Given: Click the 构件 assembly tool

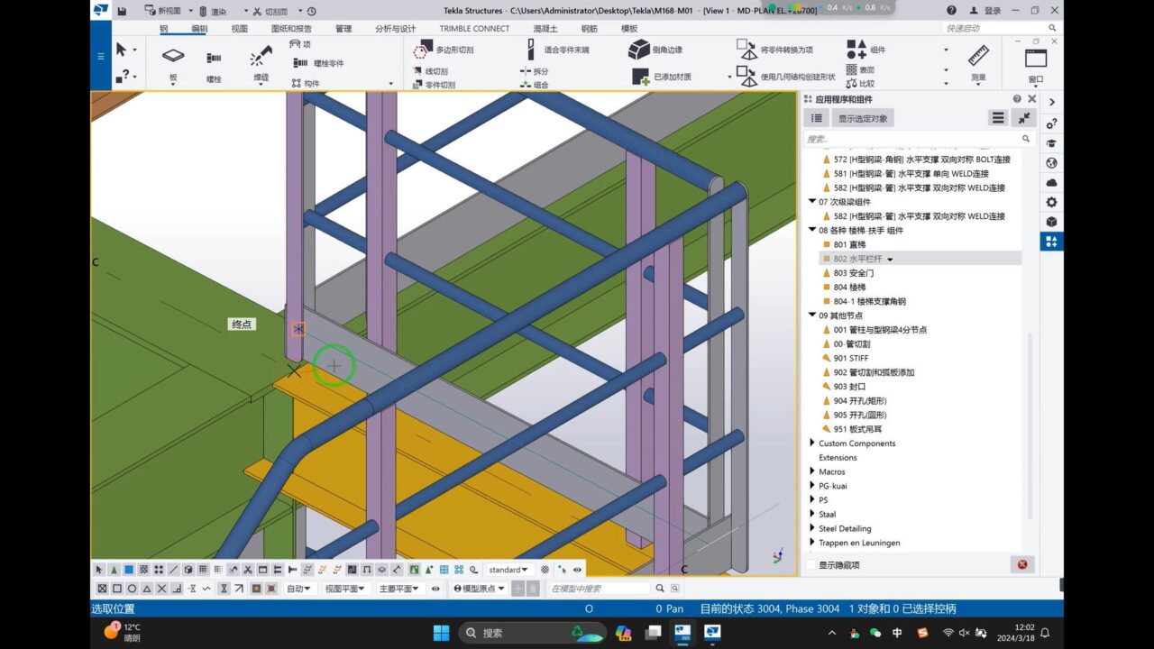Looking at the screenshot, I should 305,84.
